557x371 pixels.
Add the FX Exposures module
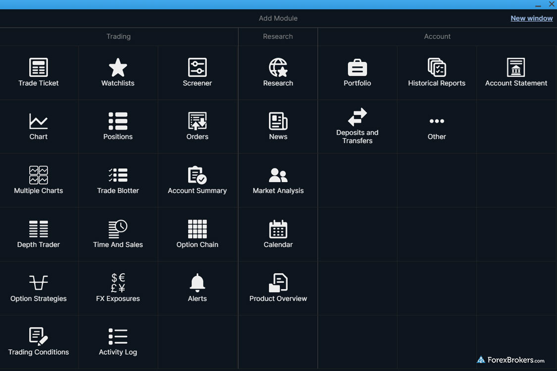(118, 288)
